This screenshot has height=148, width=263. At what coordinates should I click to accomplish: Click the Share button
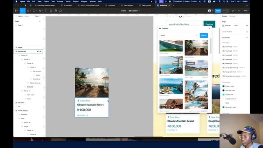(218, 11)
